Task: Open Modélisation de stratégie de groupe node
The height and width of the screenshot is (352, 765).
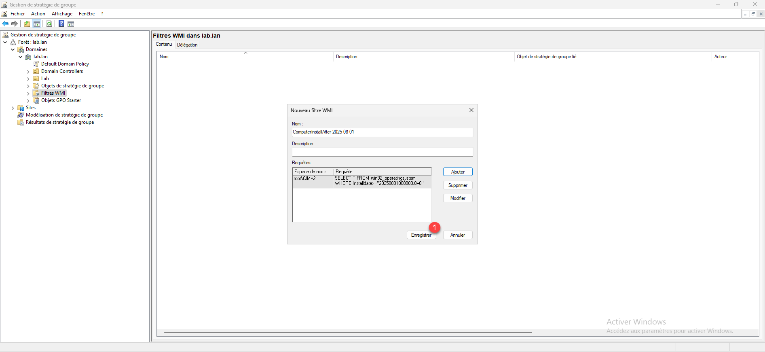Action: (x=64, y=115)
